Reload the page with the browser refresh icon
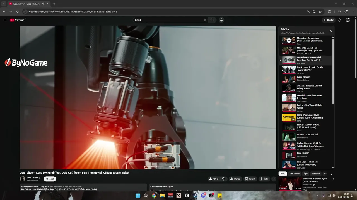 click(17, 12)
